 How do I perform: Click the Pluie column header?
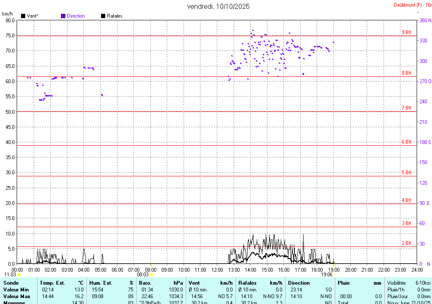[344, 283]
